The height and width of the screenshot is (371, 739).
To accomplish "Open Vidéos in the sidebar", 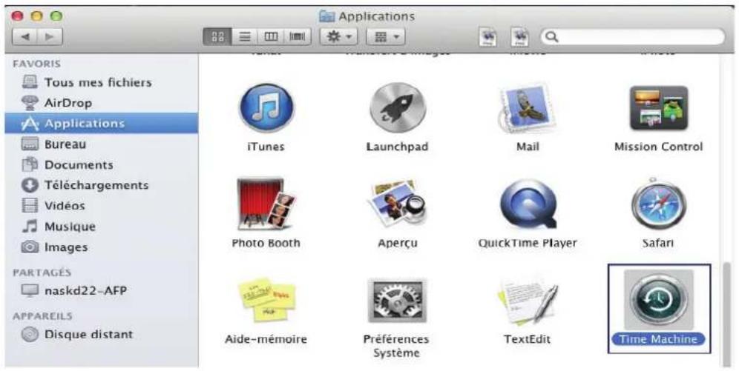I will tap(102, 206).
